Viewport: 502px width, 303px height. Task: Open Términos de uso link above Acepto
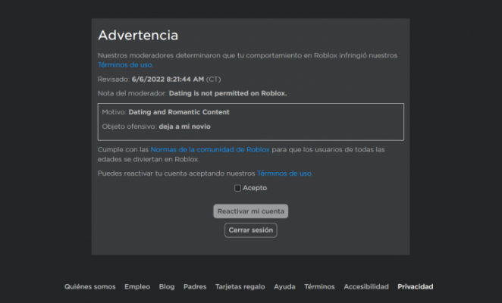click(284, 173)
